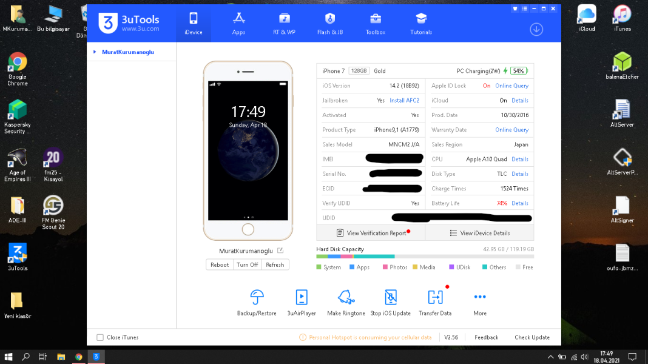This screenshot has height=364, width=648.
Task: Toggle the Close iTunes checkbox
Action: [x=100, y=337]
